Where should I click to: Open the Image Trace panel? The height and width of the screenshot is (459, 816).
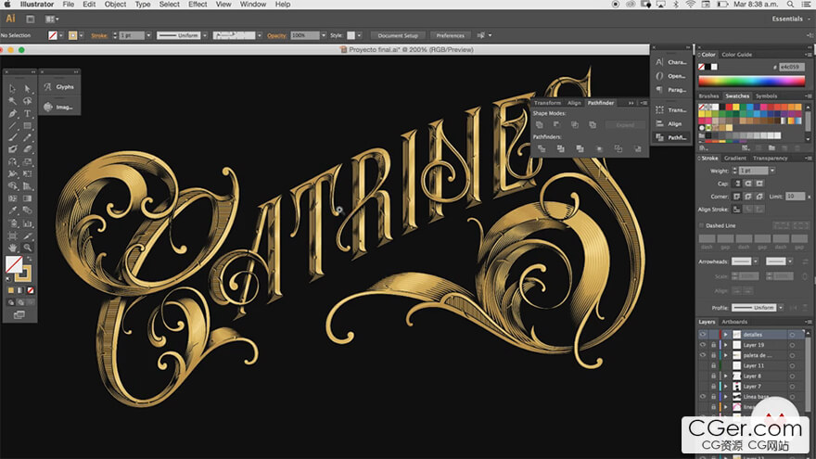59,107
